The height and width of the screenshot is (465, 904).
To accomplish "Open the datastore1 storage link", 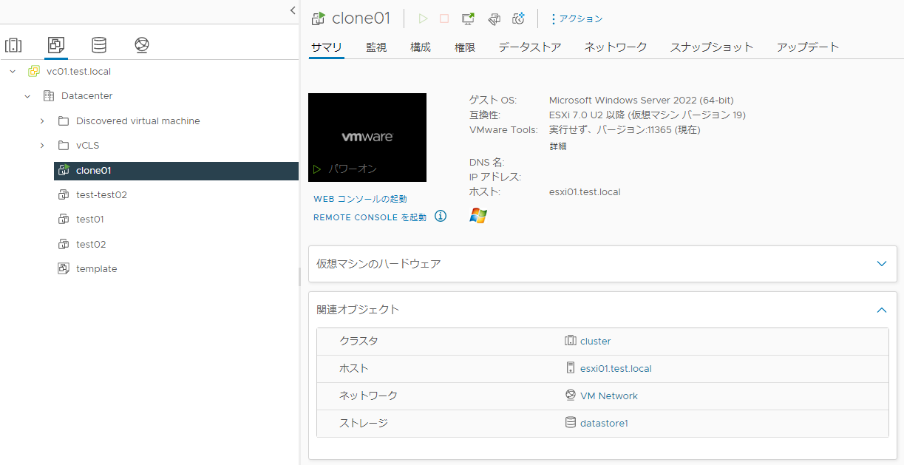I will tap(604, 424).
